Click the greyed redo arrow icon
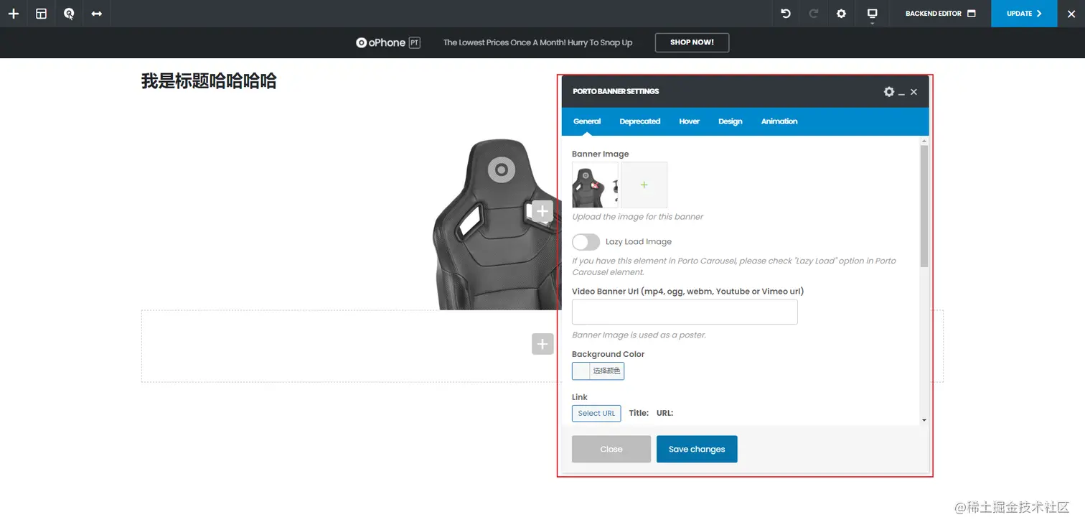Screen dimensions: 1085x530 814,14
